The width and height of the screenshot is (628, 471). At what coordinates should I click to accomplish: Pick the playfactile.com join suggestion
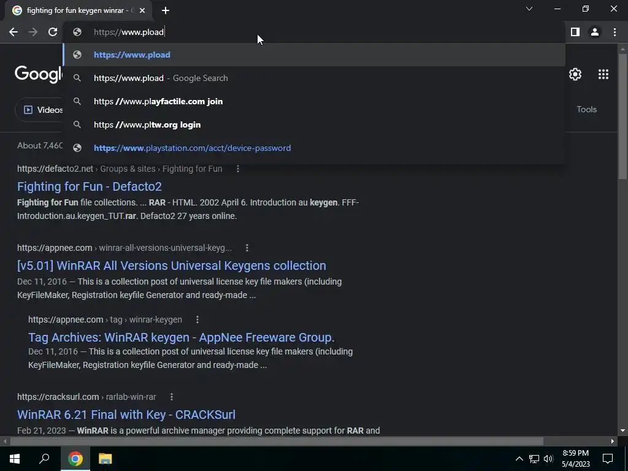pos(314,101)
